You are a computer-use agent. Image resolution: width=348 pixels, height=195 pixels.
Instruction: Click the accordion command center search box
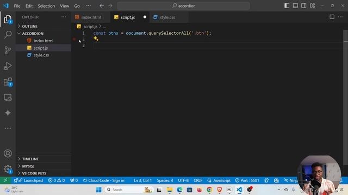click(x=183, y=6)
